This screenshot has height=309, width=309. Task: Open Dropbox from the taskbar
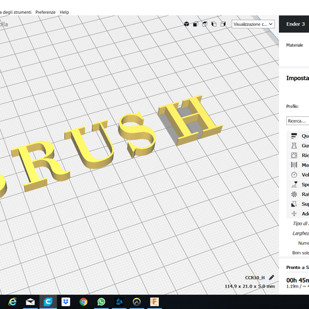pos(66,302)
